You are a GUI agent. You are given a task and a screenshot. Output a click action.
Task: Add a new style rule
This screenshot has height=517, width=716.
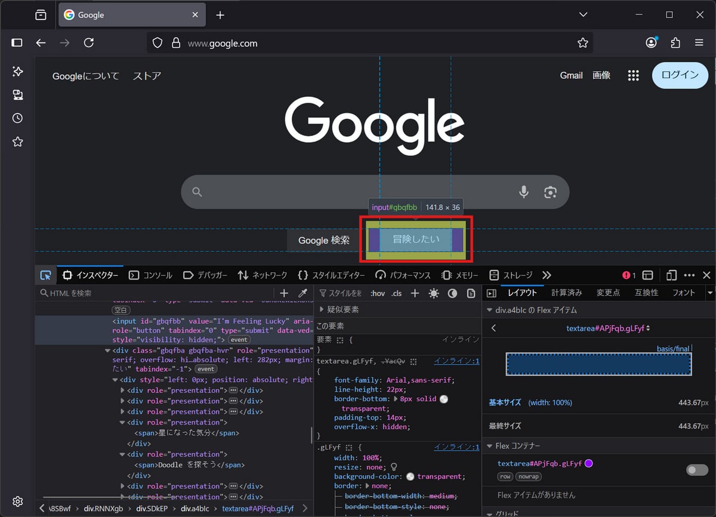tap(415, 293)
